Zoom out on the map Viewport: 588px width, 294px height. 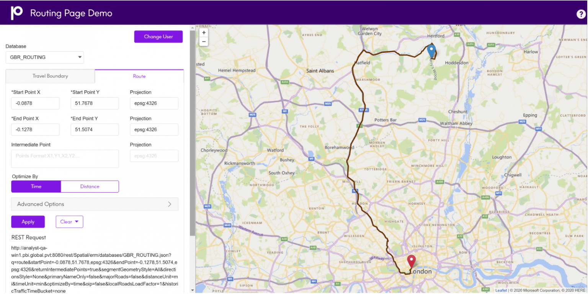pos(203,41)
